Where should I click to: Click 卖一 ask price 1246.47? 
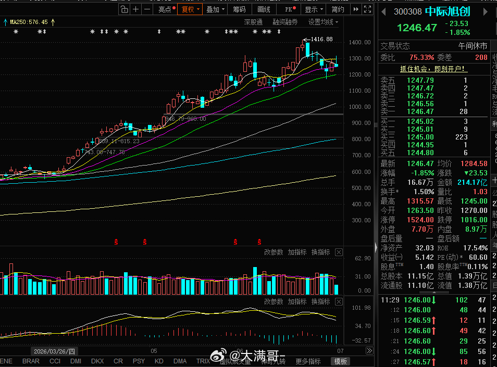point(420,111)
